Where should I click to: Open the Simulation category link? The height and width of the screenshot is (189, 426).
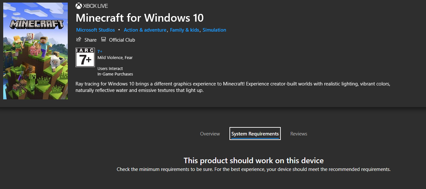pos(214,30)
